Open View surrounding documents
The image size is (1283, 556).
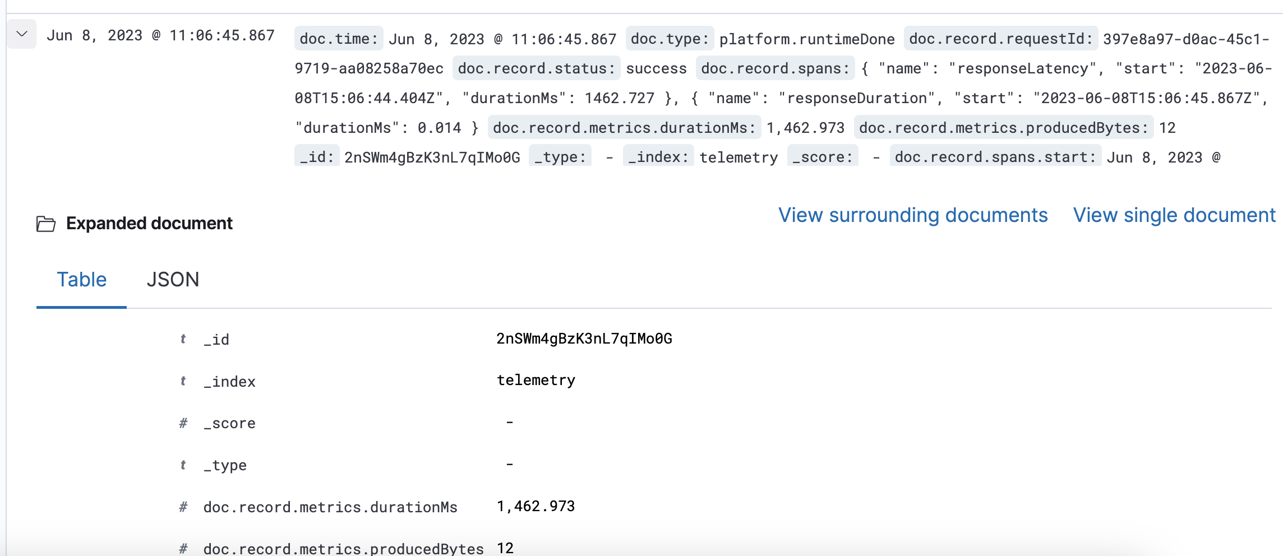click(x=912, y=215)
